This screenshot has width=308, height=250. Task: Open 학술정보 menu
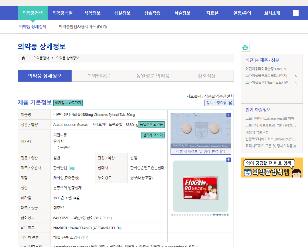coord(182,13)
